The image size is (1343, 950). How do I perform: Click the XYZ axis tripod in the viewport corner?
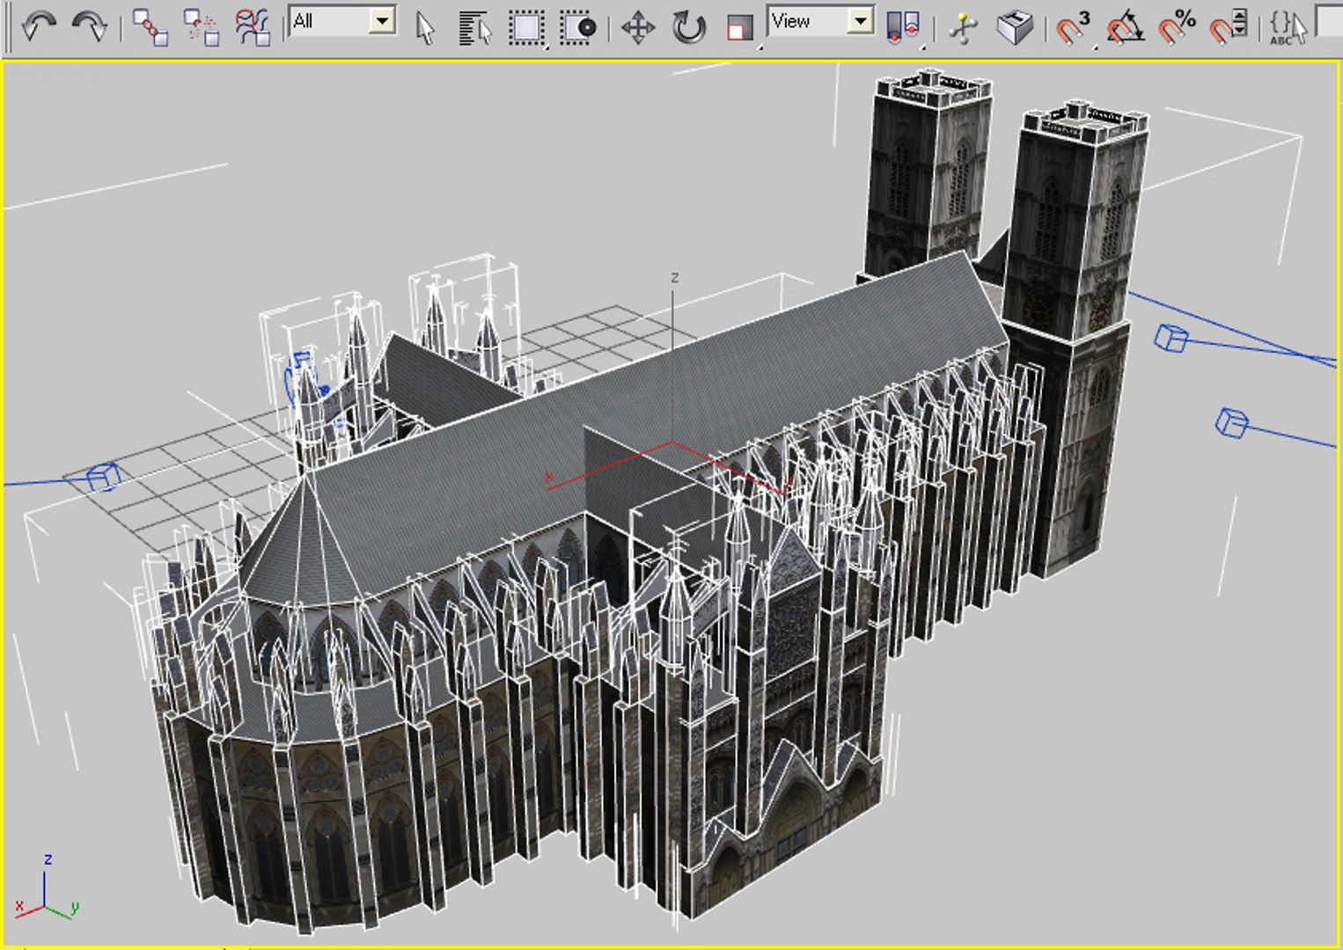(48, 887)
